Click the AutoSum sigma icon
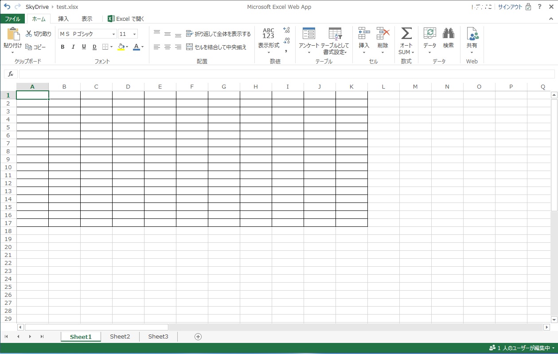This screenshot has height=354, width=558. [406, 34]
